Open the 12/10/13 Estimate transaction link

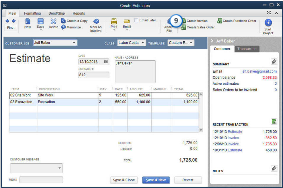235,132
